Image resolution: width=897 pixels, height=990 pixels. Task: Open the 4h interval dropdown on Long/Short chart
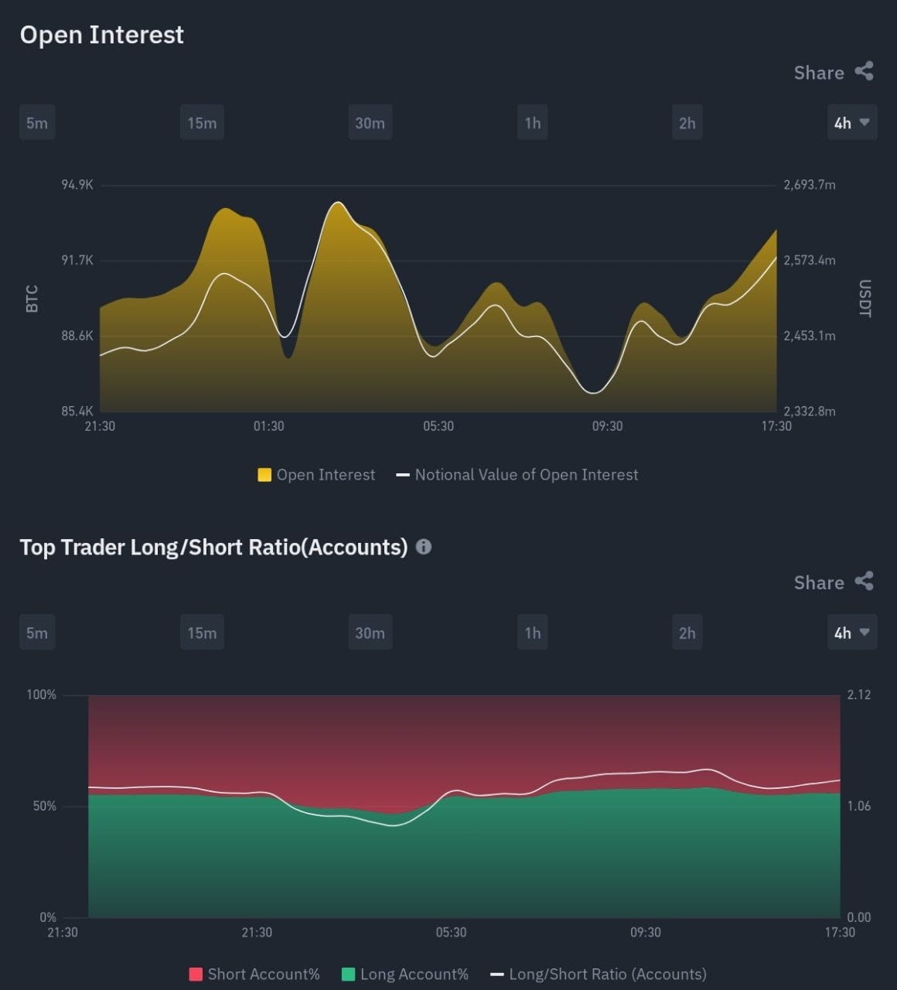tap(851, 632)
